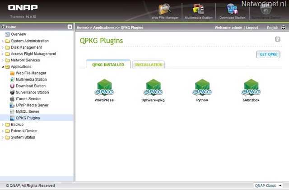Click the QNAP logo
289x190 pixels.
point(23,7)
